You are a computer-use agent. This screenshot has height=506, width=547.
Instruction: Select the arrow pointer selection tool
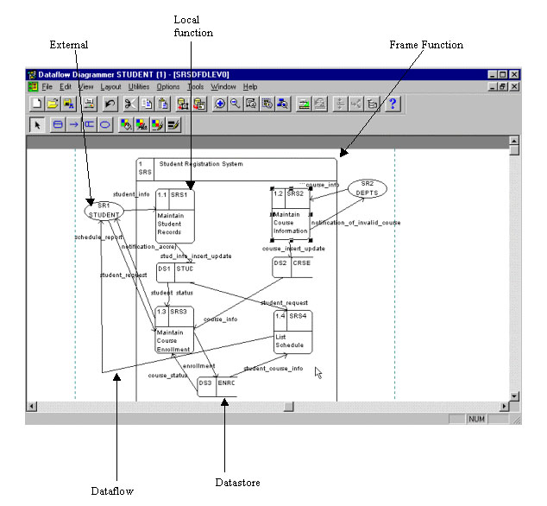coord(37,124)
